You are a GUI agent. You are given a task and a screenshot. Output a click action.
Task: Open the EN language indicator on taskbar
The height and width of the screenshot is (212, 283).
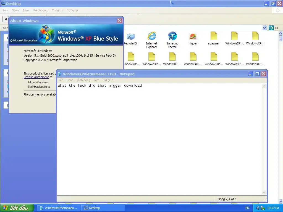click(247, 208)
